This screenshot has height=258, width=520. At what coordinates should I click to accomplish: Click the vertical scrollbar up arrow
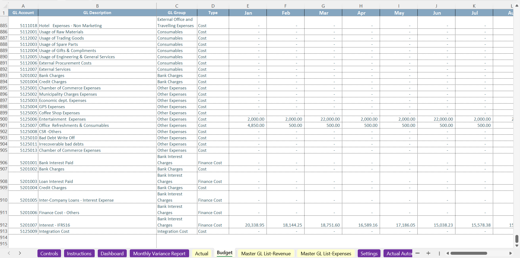tap(516, 5)
